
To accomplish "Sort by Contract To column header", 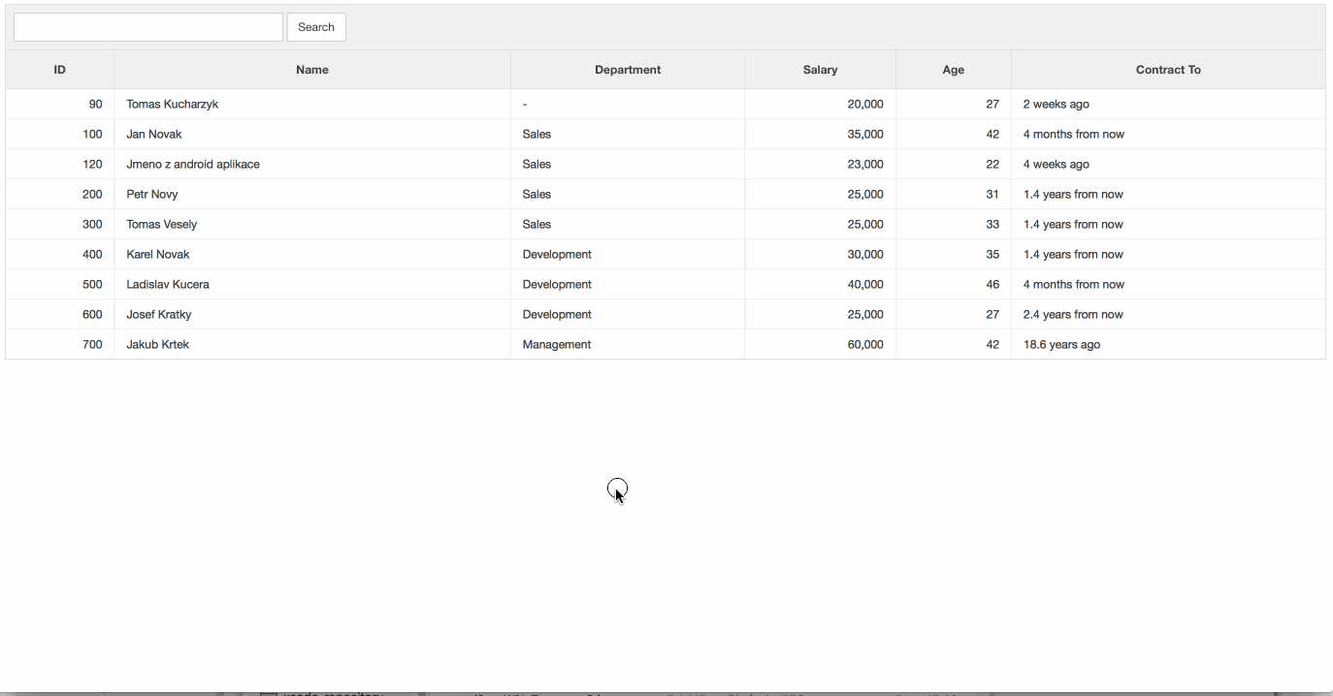I will pyautogui.click(x=1167, y=70).
